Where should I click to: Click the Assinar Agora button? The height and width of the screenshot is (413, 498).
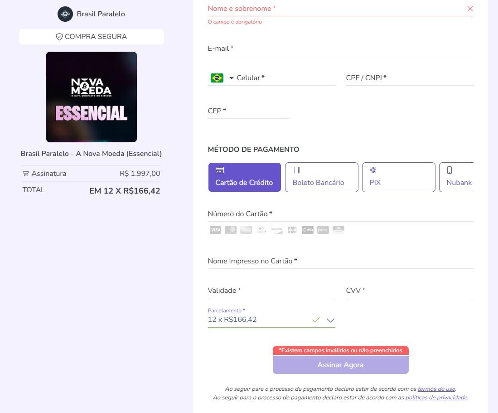[x=340, y=364]
